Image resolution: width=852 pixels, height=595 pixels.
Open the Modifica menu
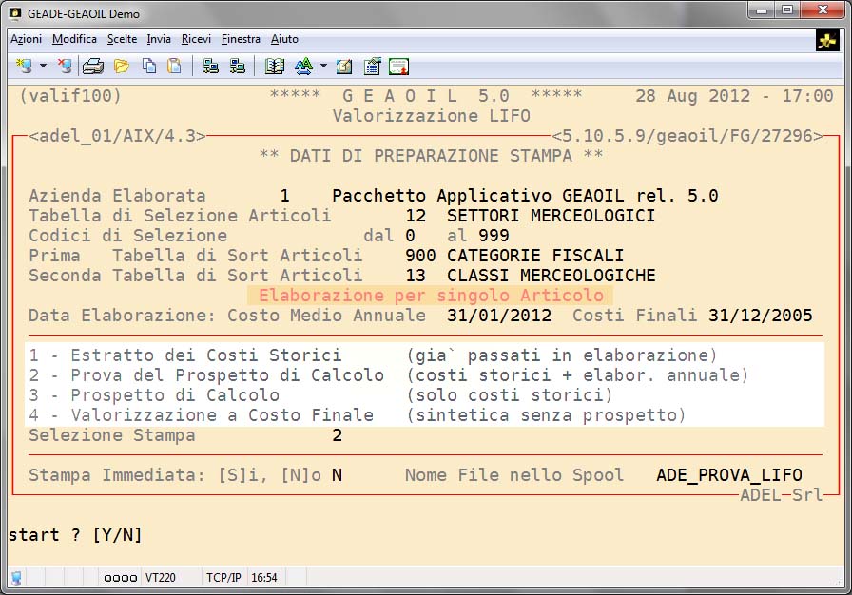[74, 39]
